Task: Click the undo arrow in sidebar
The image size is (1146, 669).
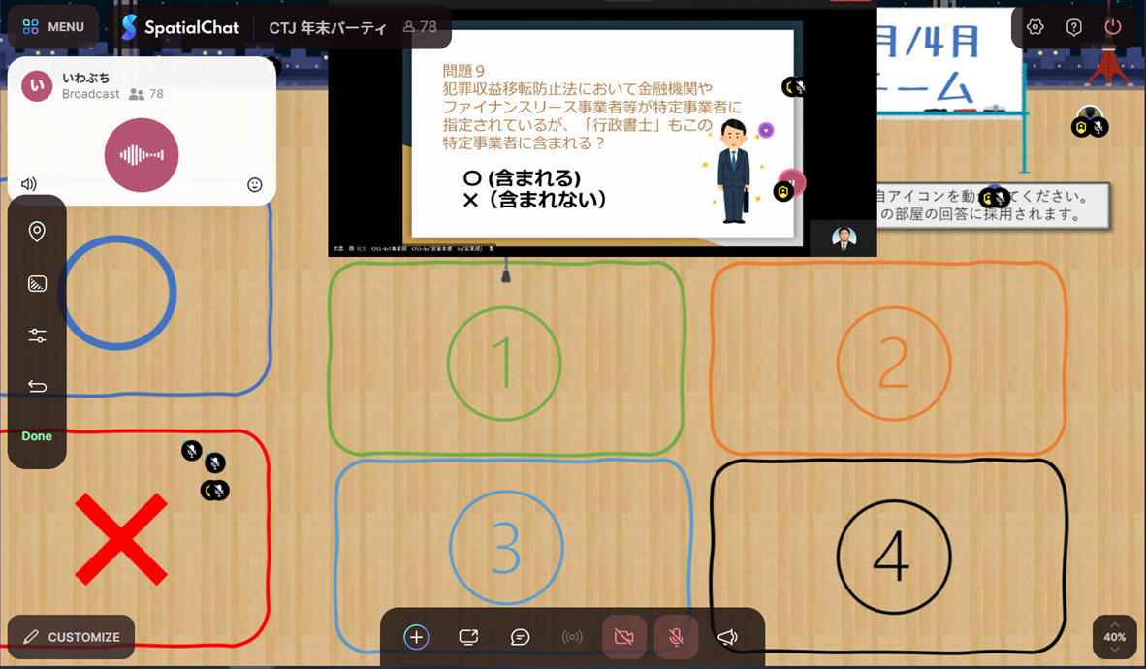Action: pos(37,387)
